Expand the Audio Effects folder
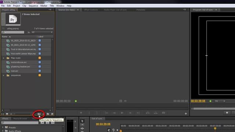Viewport: 235px width, 132px height. click(3, 131)
